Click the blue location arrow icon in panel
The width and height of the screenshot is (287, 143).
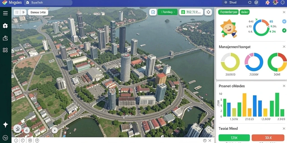pos(284,21)
